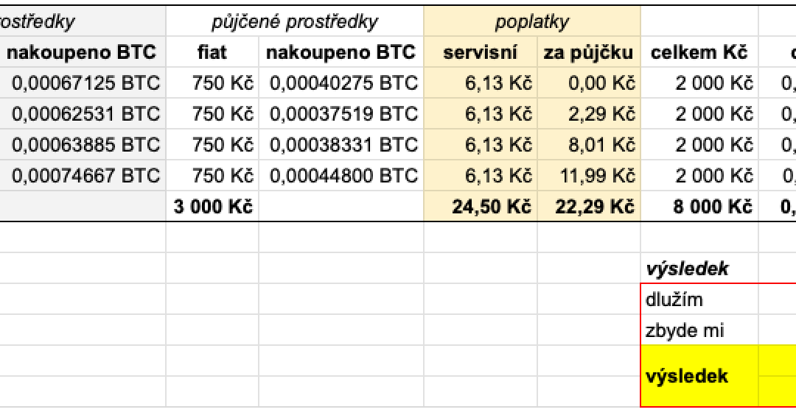Select the 3 000 Kč fiat total
The image size is (796, 415).
point(214,207)
